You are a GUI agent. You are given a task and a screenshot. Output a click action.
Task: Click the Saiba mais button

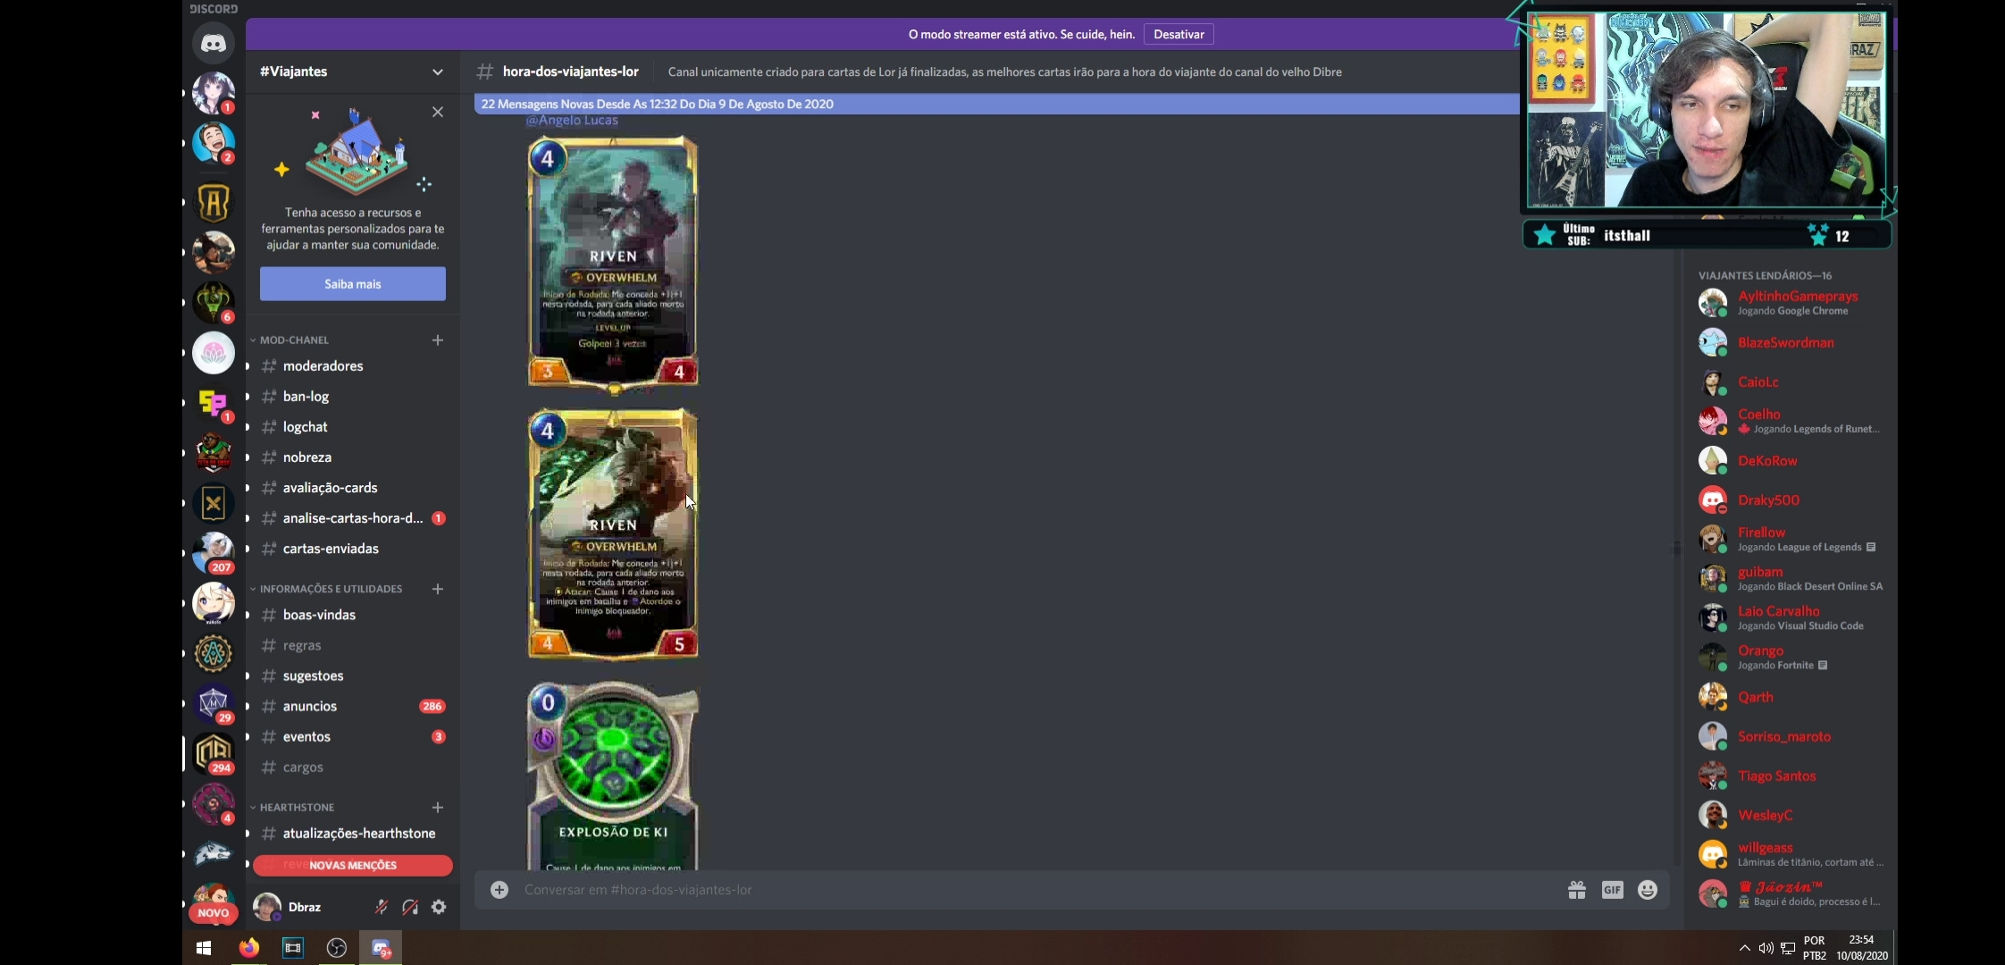click(353, 283)
